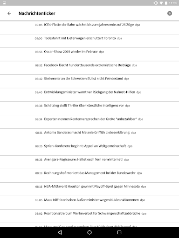This screenshot has height=238, width=179.
Task: Tap the grey circular badge icon at top right
Action: tap(170, 13)
